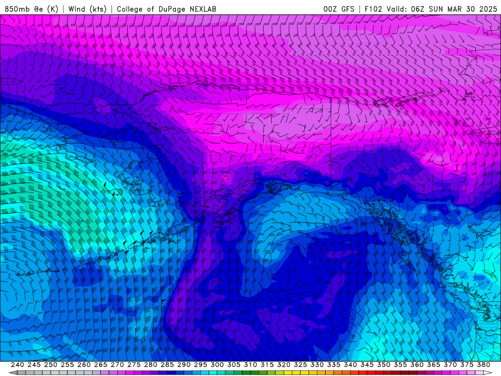Screen dimensions: 501x376
Task: Click the 275 colorbar value label
Action: coord(134,365)
